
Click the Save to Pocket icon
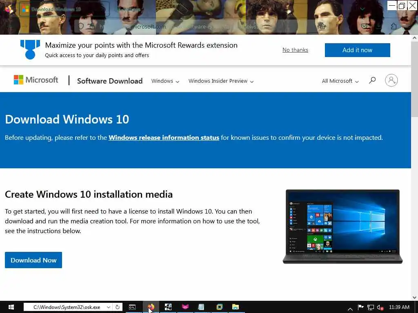365,26
